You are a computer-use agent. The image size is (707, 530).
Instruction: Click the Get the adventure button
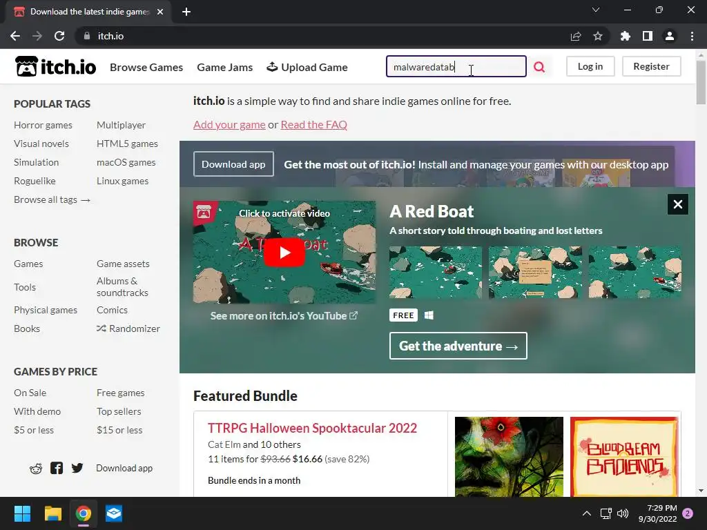tap(458, 346)
